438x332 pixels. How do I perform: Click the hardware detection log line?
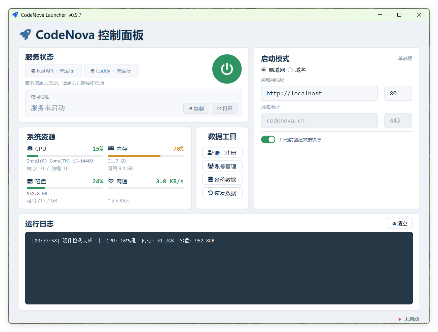123,241
